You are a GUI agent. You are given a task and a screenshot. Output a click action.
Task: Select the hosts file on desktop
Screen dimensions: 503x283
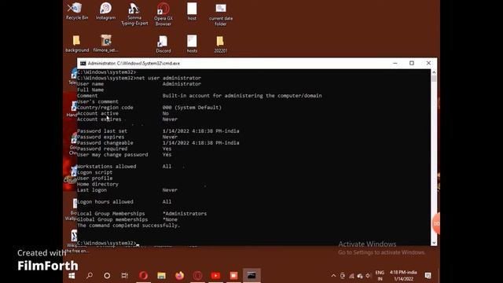click(192, 44)
